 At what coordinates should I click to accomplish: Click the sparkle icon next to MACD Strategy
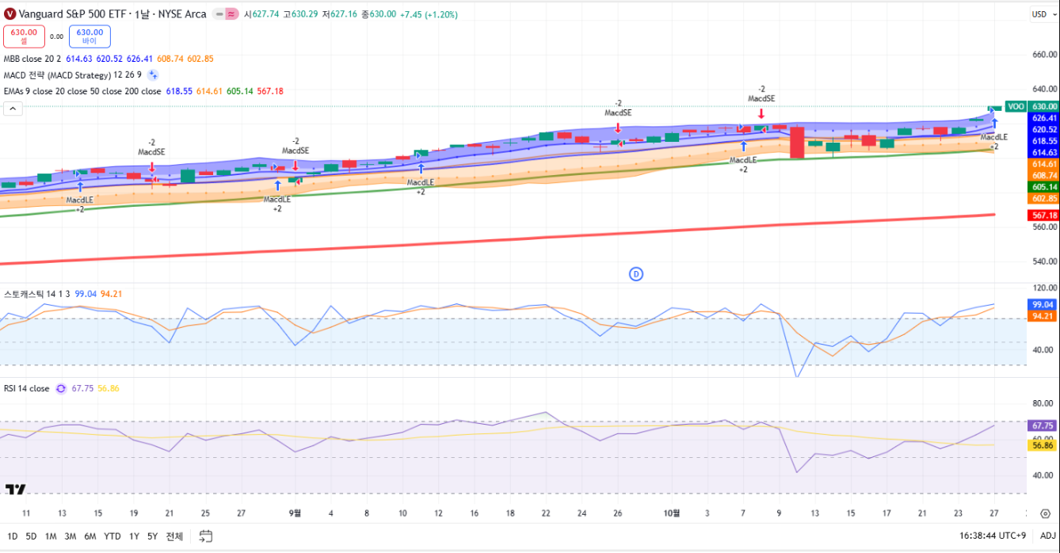pyautogui.click(x=153, y=75)
